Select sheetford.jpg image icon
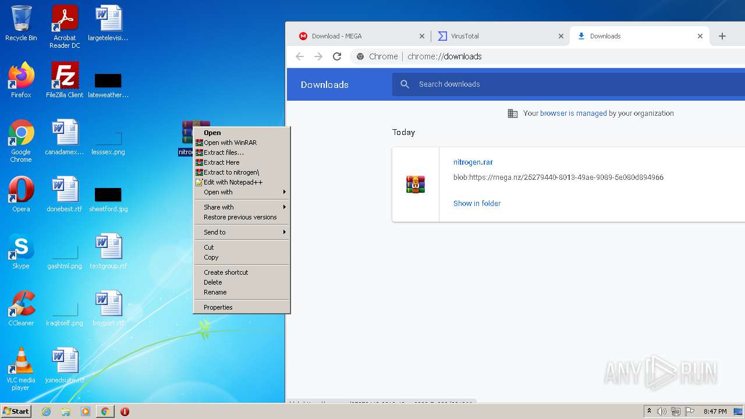The height and width of the screenshot is (419, 745). 108,199
